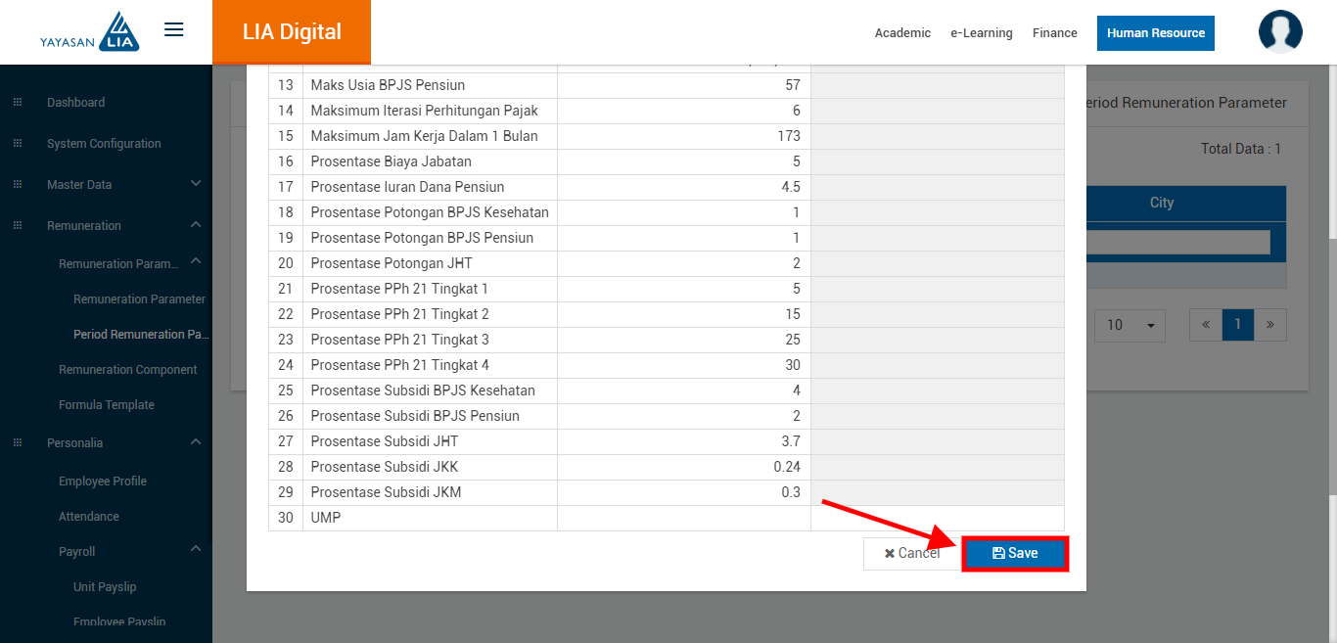Viewport: 1337px width, 643px height.
Task: Switch to the Finance module
Action: pyautogui.click(x=1054, y=33)
